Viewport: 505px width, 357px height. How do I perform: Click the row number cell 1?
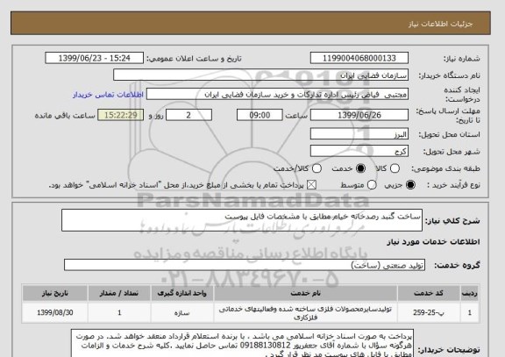470,312
